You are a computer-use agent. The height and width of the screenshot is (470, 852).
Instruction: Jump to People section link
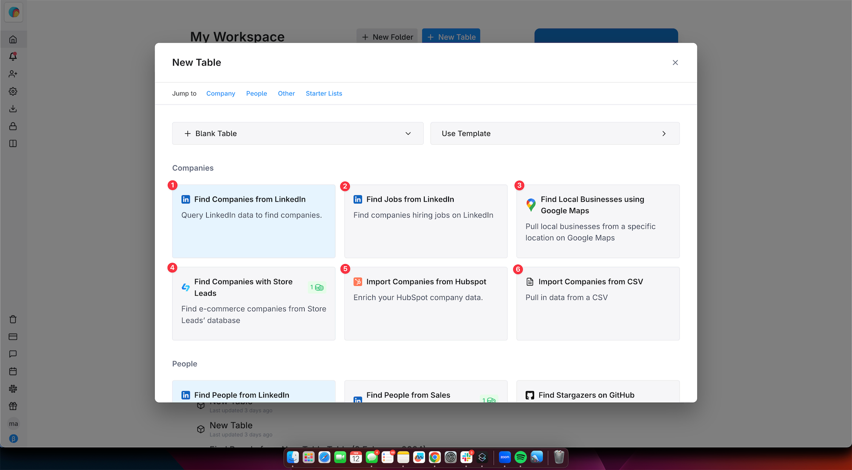tap(256, 93)
